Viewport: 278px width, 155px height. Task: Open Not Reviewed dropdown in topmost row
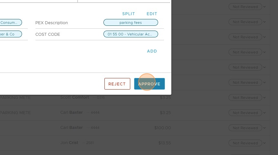click(245, 7)
